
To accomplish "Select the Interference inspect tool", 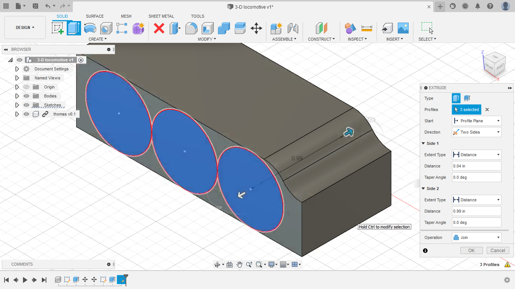I will [350, 28].
